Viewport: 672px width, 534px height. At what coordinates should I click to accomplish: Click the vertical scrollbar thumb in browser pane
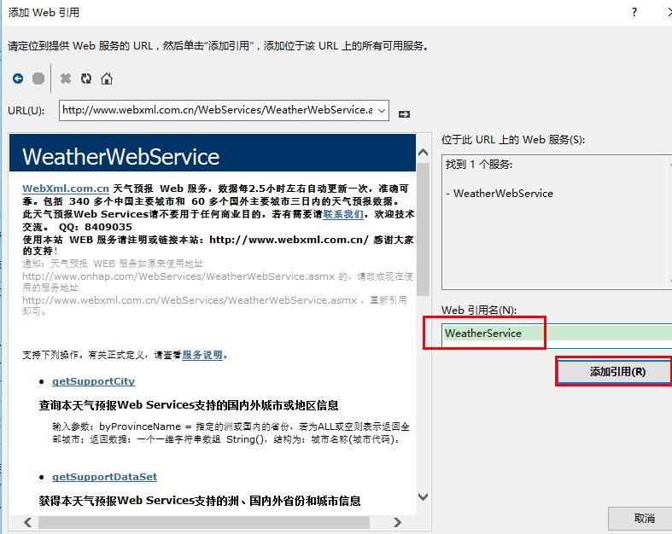point(423,229)
